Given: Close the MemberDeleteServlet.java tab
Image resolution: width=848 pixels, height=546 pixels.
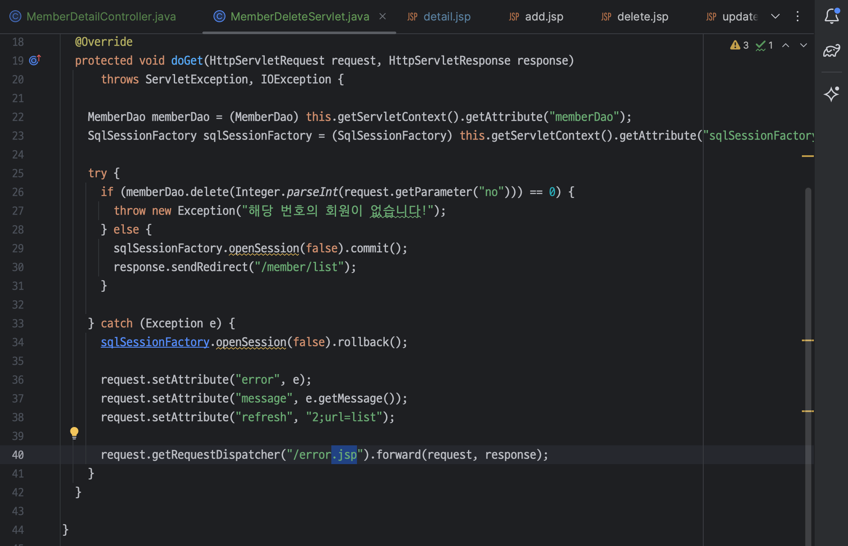Looking at the screenshot, I should tap(383, 16).
